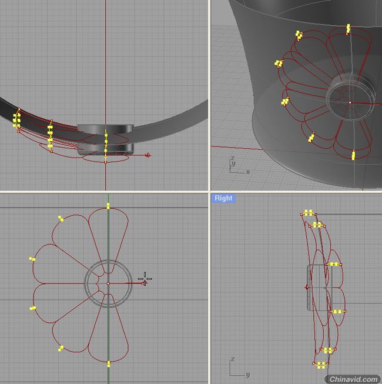This screenshot has width=382, height=384.
Task: Select the leftmost yellow control points in the top-left viewport
Action: coord(16,120)
